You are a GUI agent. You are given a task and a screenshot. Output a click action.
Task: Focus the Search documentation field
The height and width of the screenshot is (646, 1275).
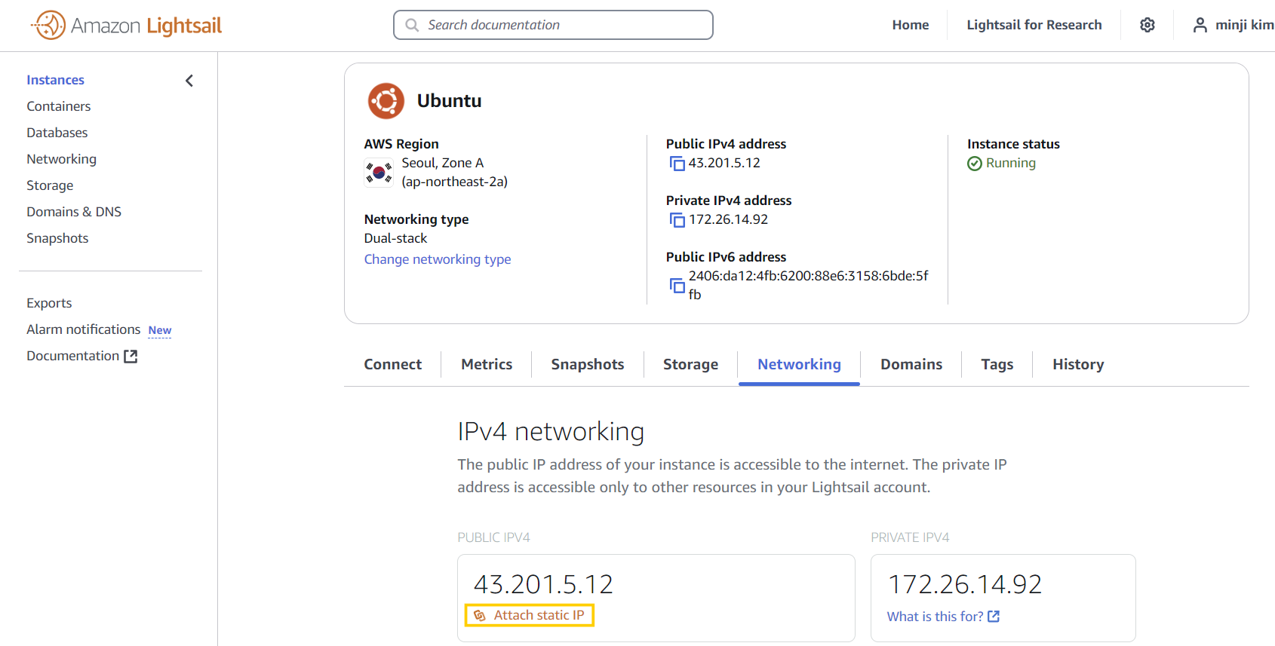coord(553,25)
